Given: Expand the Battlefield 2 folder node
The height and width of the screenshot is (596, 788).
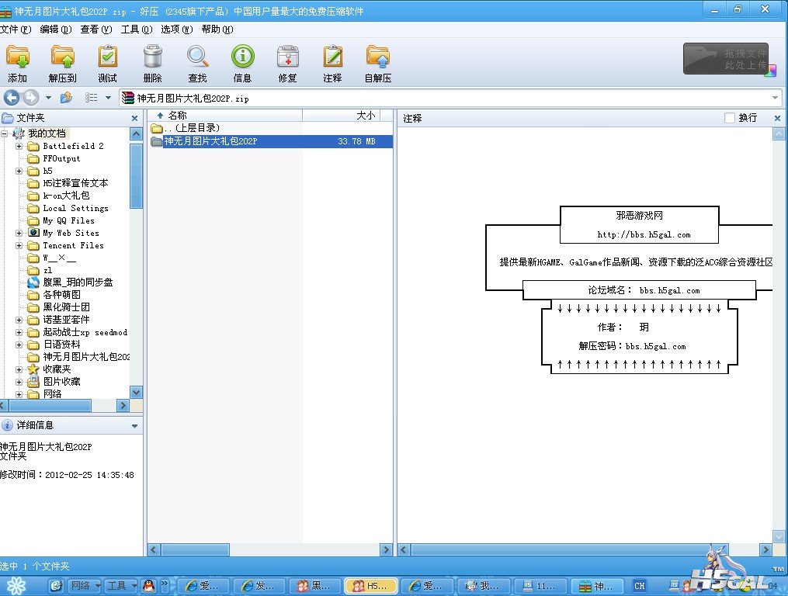Looking at the screenshot, I should [19, 146].
